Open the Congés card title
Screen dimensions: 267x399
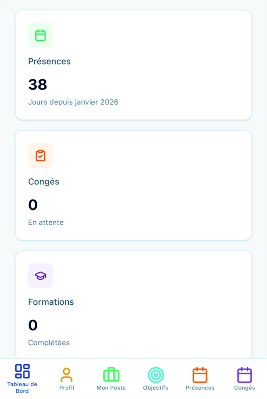(44, 182)
